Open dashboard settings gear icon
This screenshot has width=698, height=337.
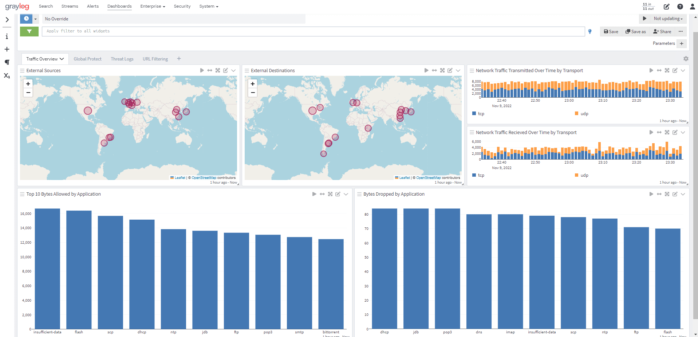click(686, 59)
